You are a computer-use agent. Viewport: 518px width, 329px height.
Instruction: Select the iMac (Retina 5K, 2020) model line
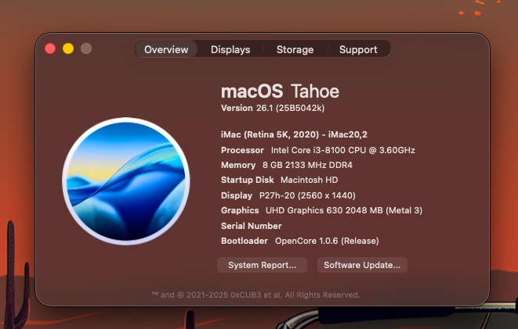[x=294, y=134]
